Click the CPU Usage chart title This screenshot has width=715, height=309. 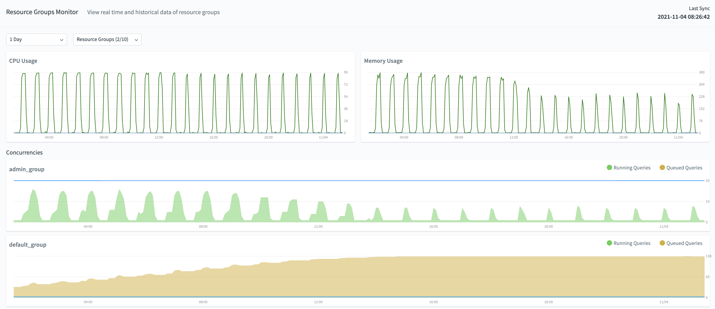pyautogui.click(x=23, y=61)
